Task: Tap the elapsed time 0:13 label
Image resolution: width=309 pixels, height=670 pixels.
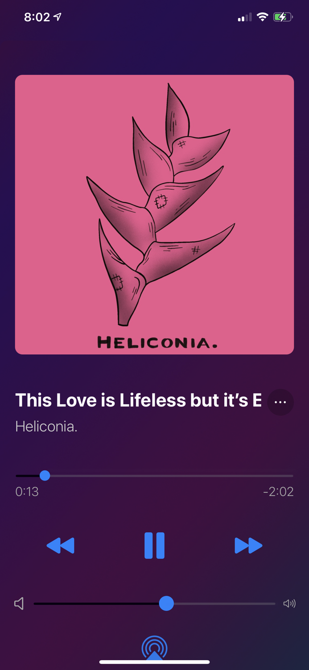Action: [x=27, y=492]
